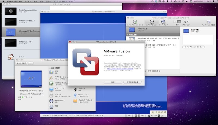Open the Apple menu

pyautogui.click(x=4, y=1)
